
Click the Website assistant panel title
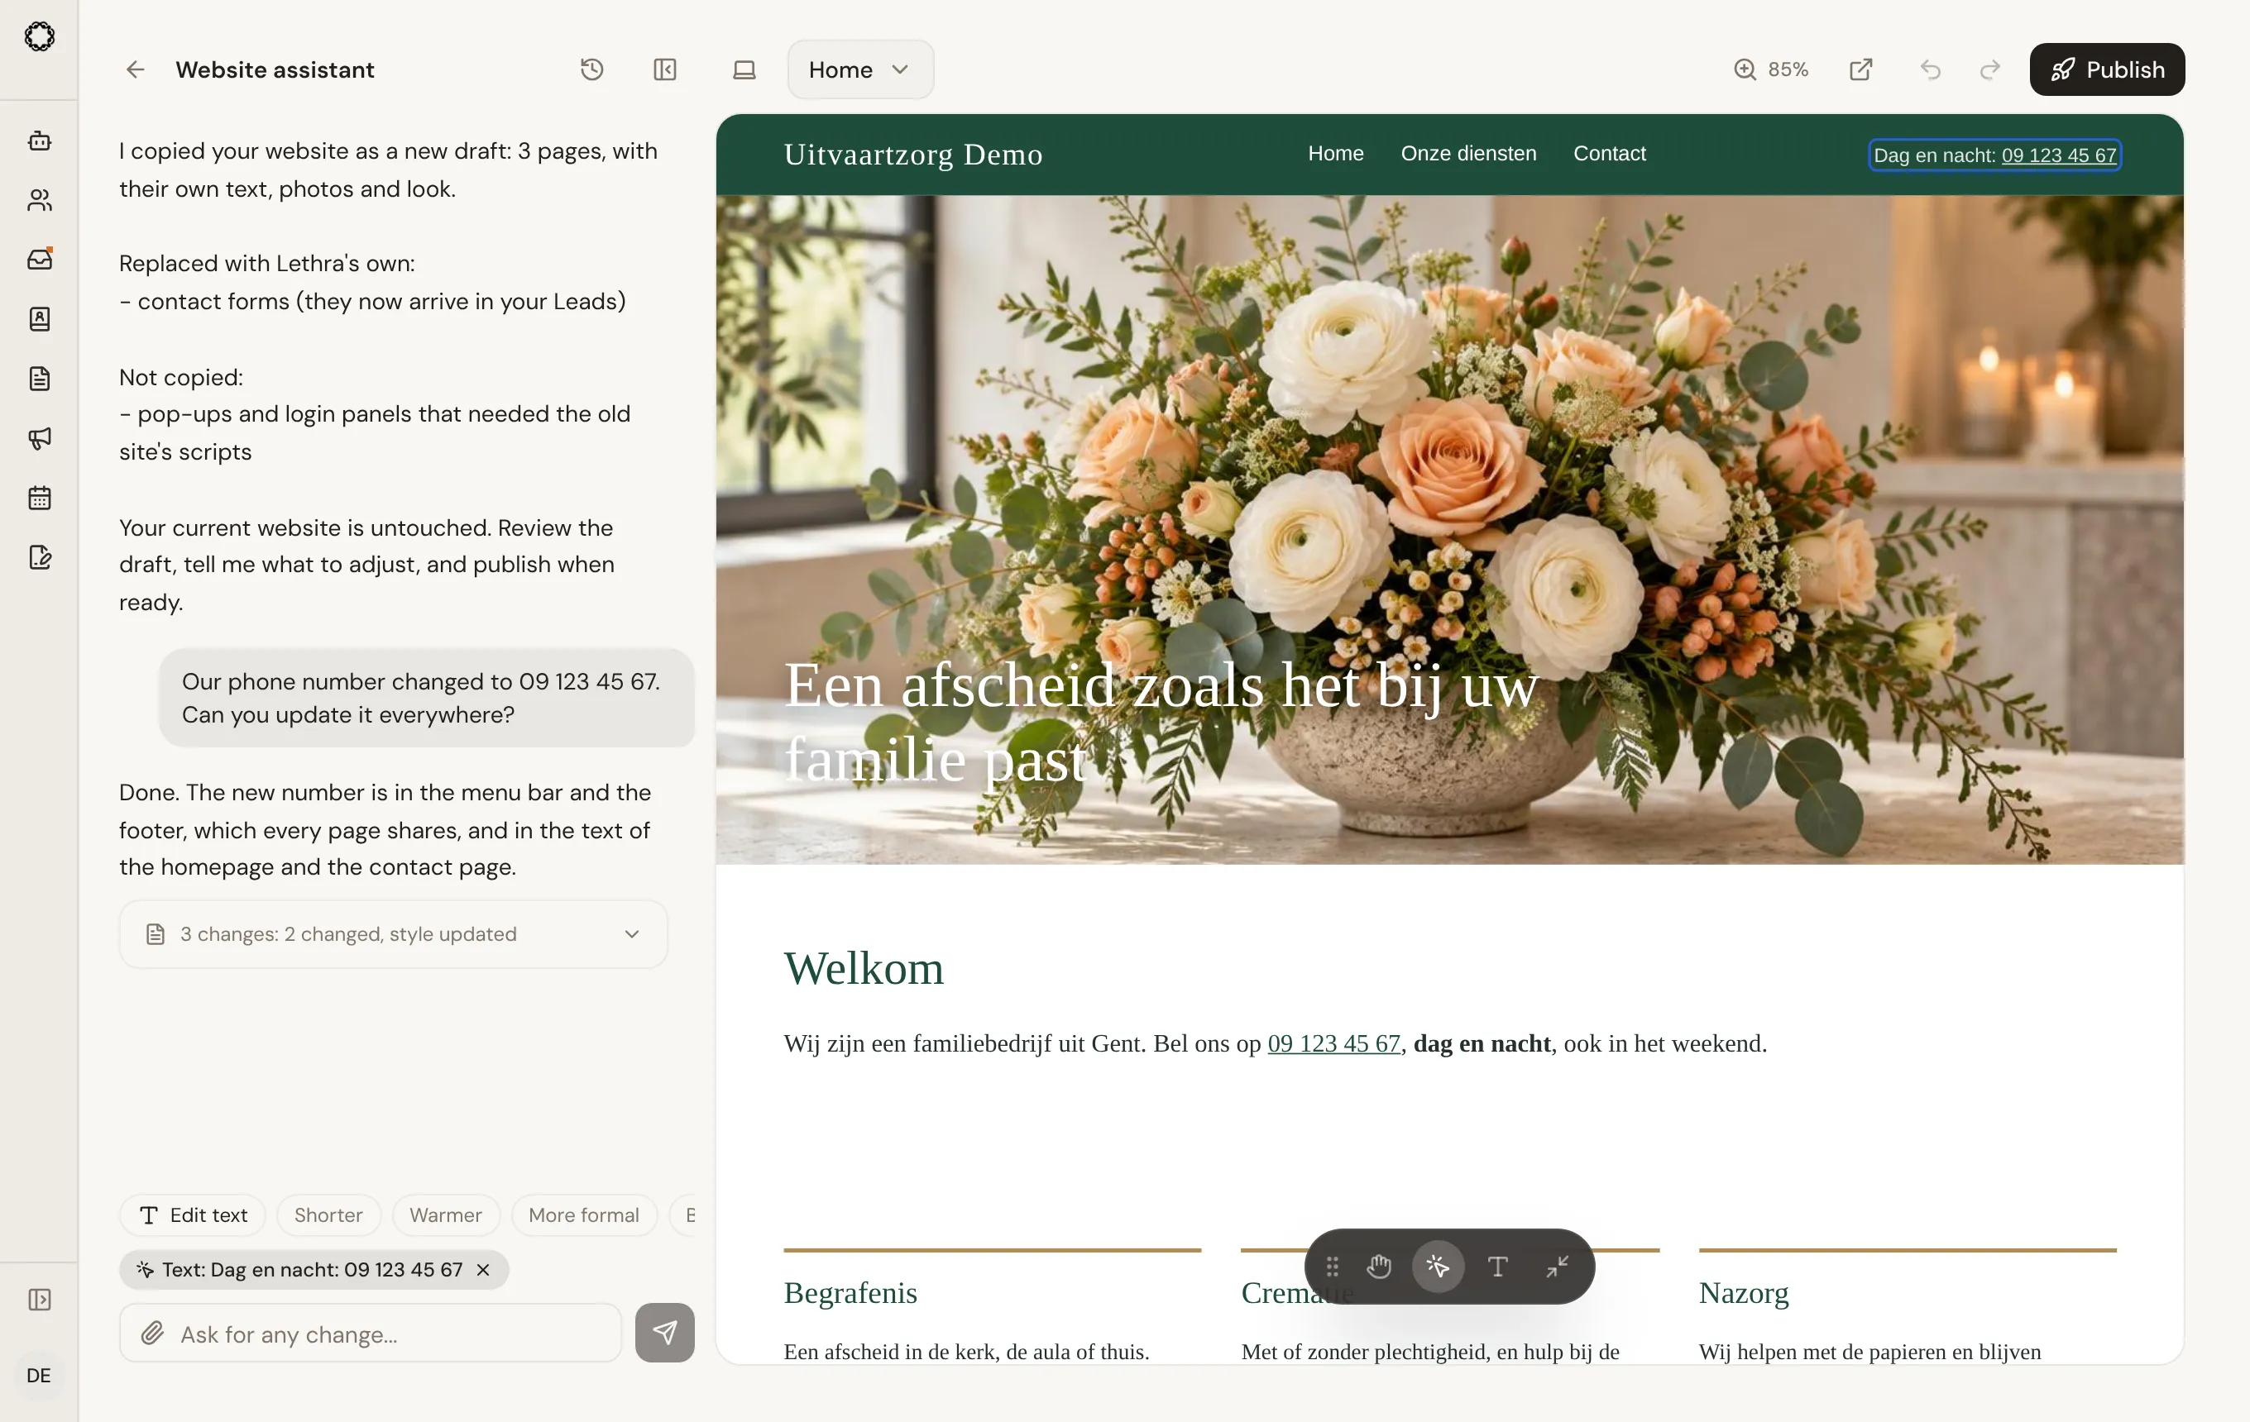click(x=275, y=70)
